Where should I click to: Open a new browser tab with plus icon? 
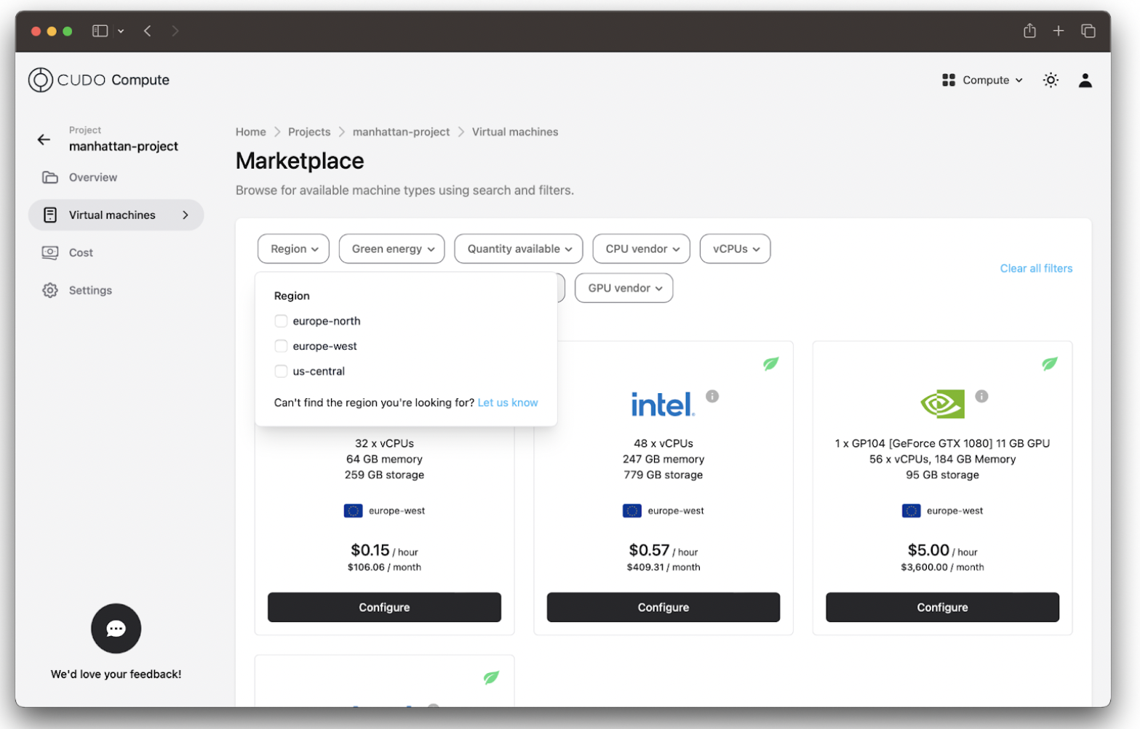tap(1059, 31)
